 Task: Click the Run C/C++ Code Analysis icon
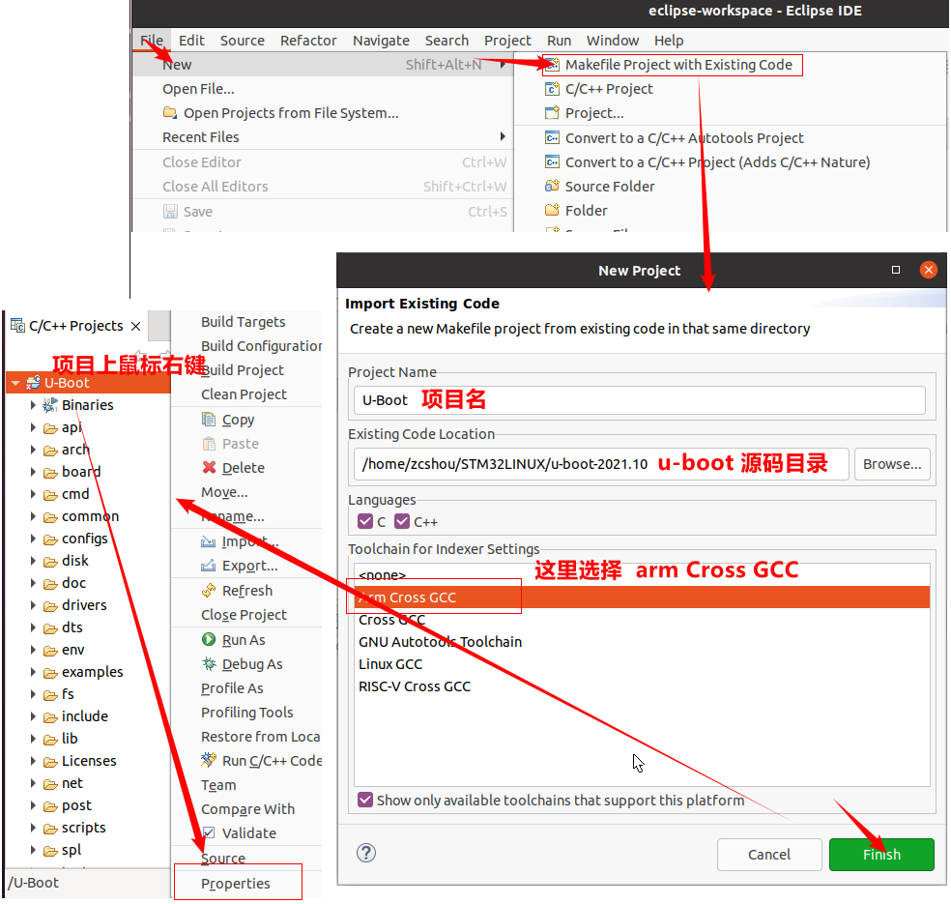coord(209,760)
